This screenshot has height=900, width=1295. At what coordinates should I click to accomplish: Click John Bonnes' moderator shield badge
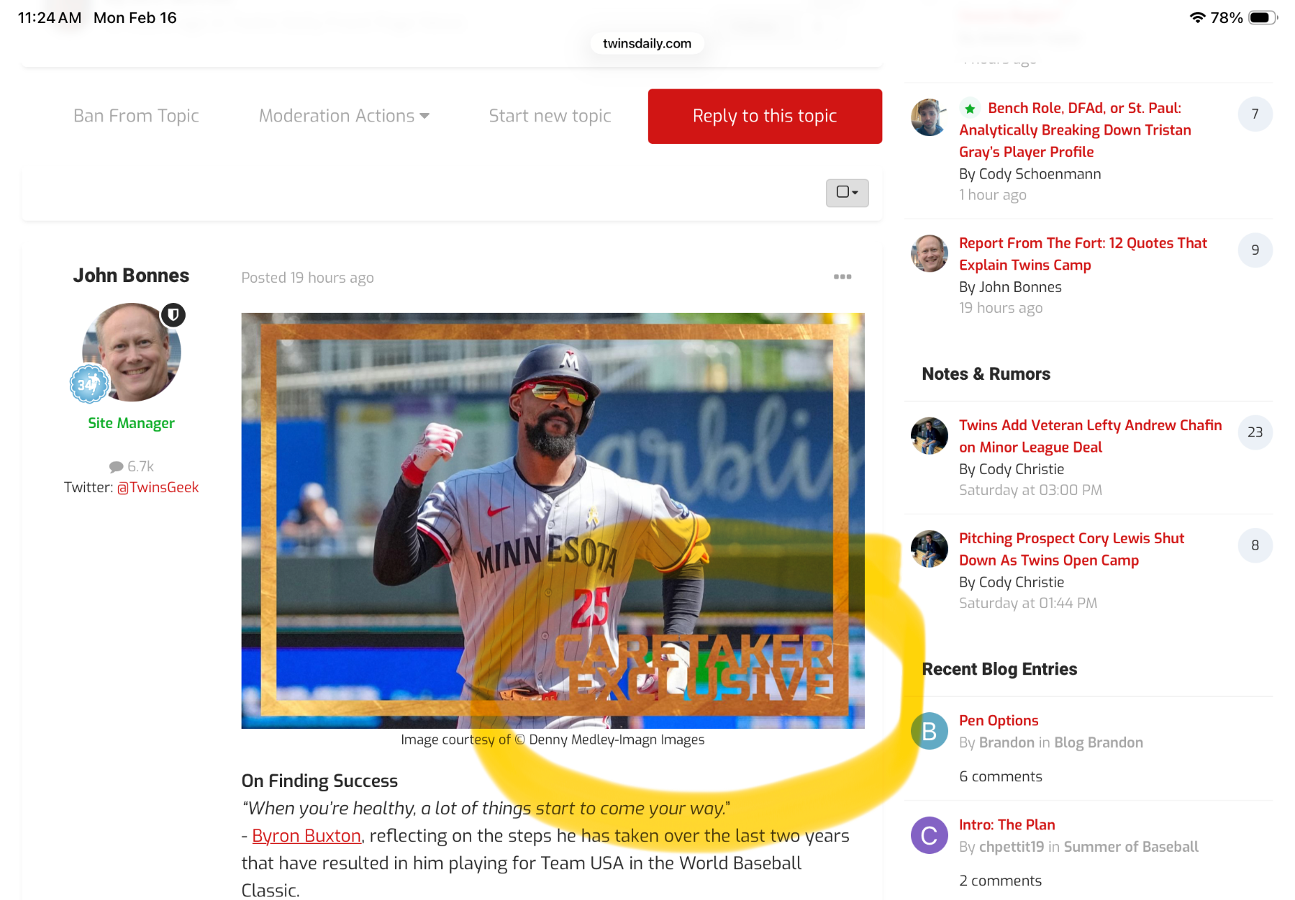pos(173,315)
